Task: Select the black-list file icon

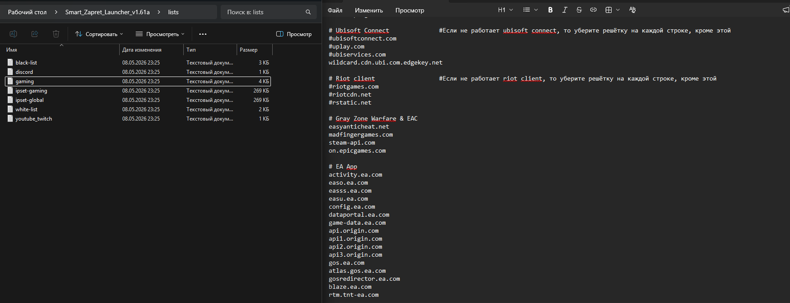Action: coord(10,62)
